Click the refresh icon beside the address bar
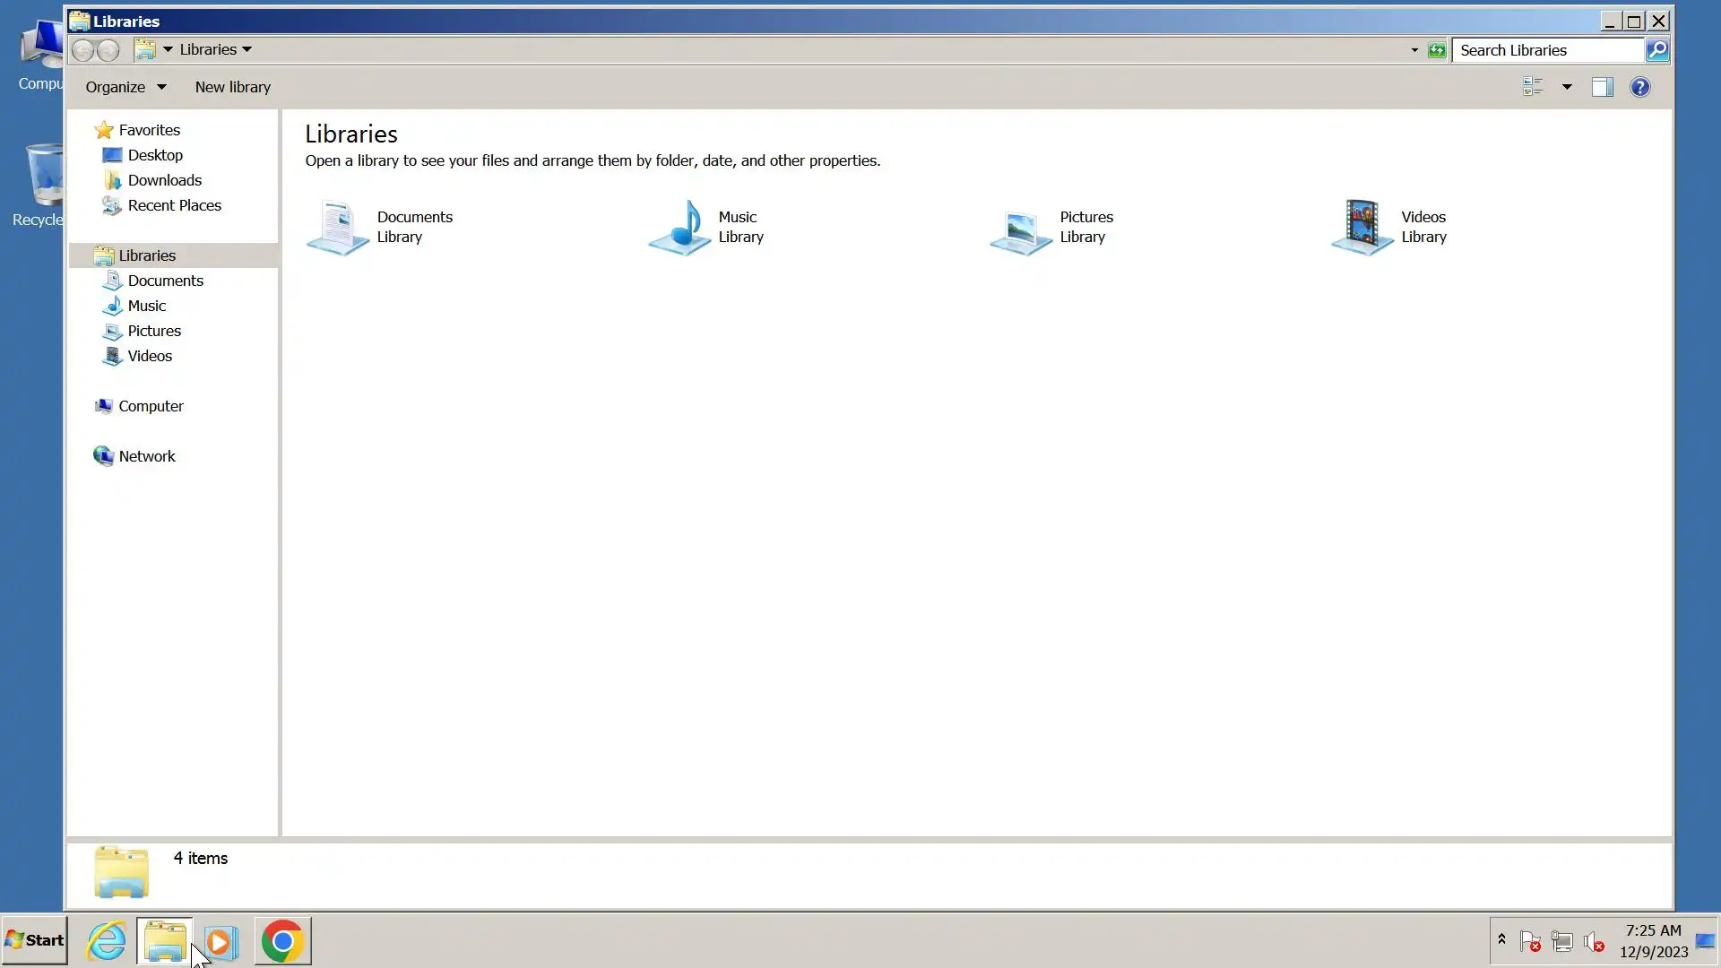The width and height of the screenshot is (1721, 968). [x=1437, y=50]
